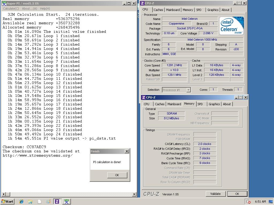Image resolution: width=274 pixels, height=205 pixels.
Task: Close the lower CPU-Z window
Action: pos(246,97)
